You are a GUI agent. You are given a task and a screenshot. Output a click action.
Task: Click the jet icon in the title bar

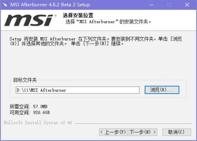coord(5,5)
